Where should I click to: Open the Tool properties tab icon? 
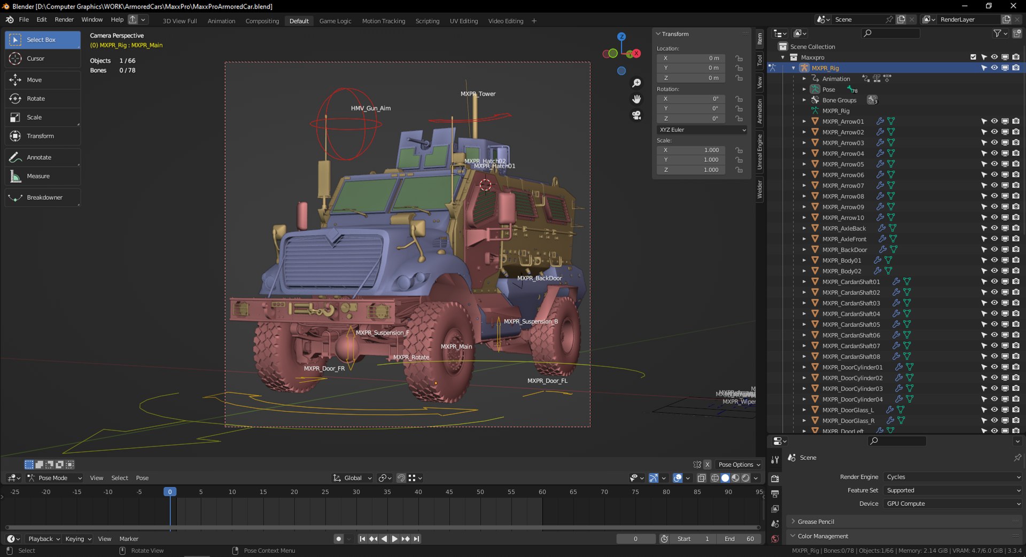point(775,460)
